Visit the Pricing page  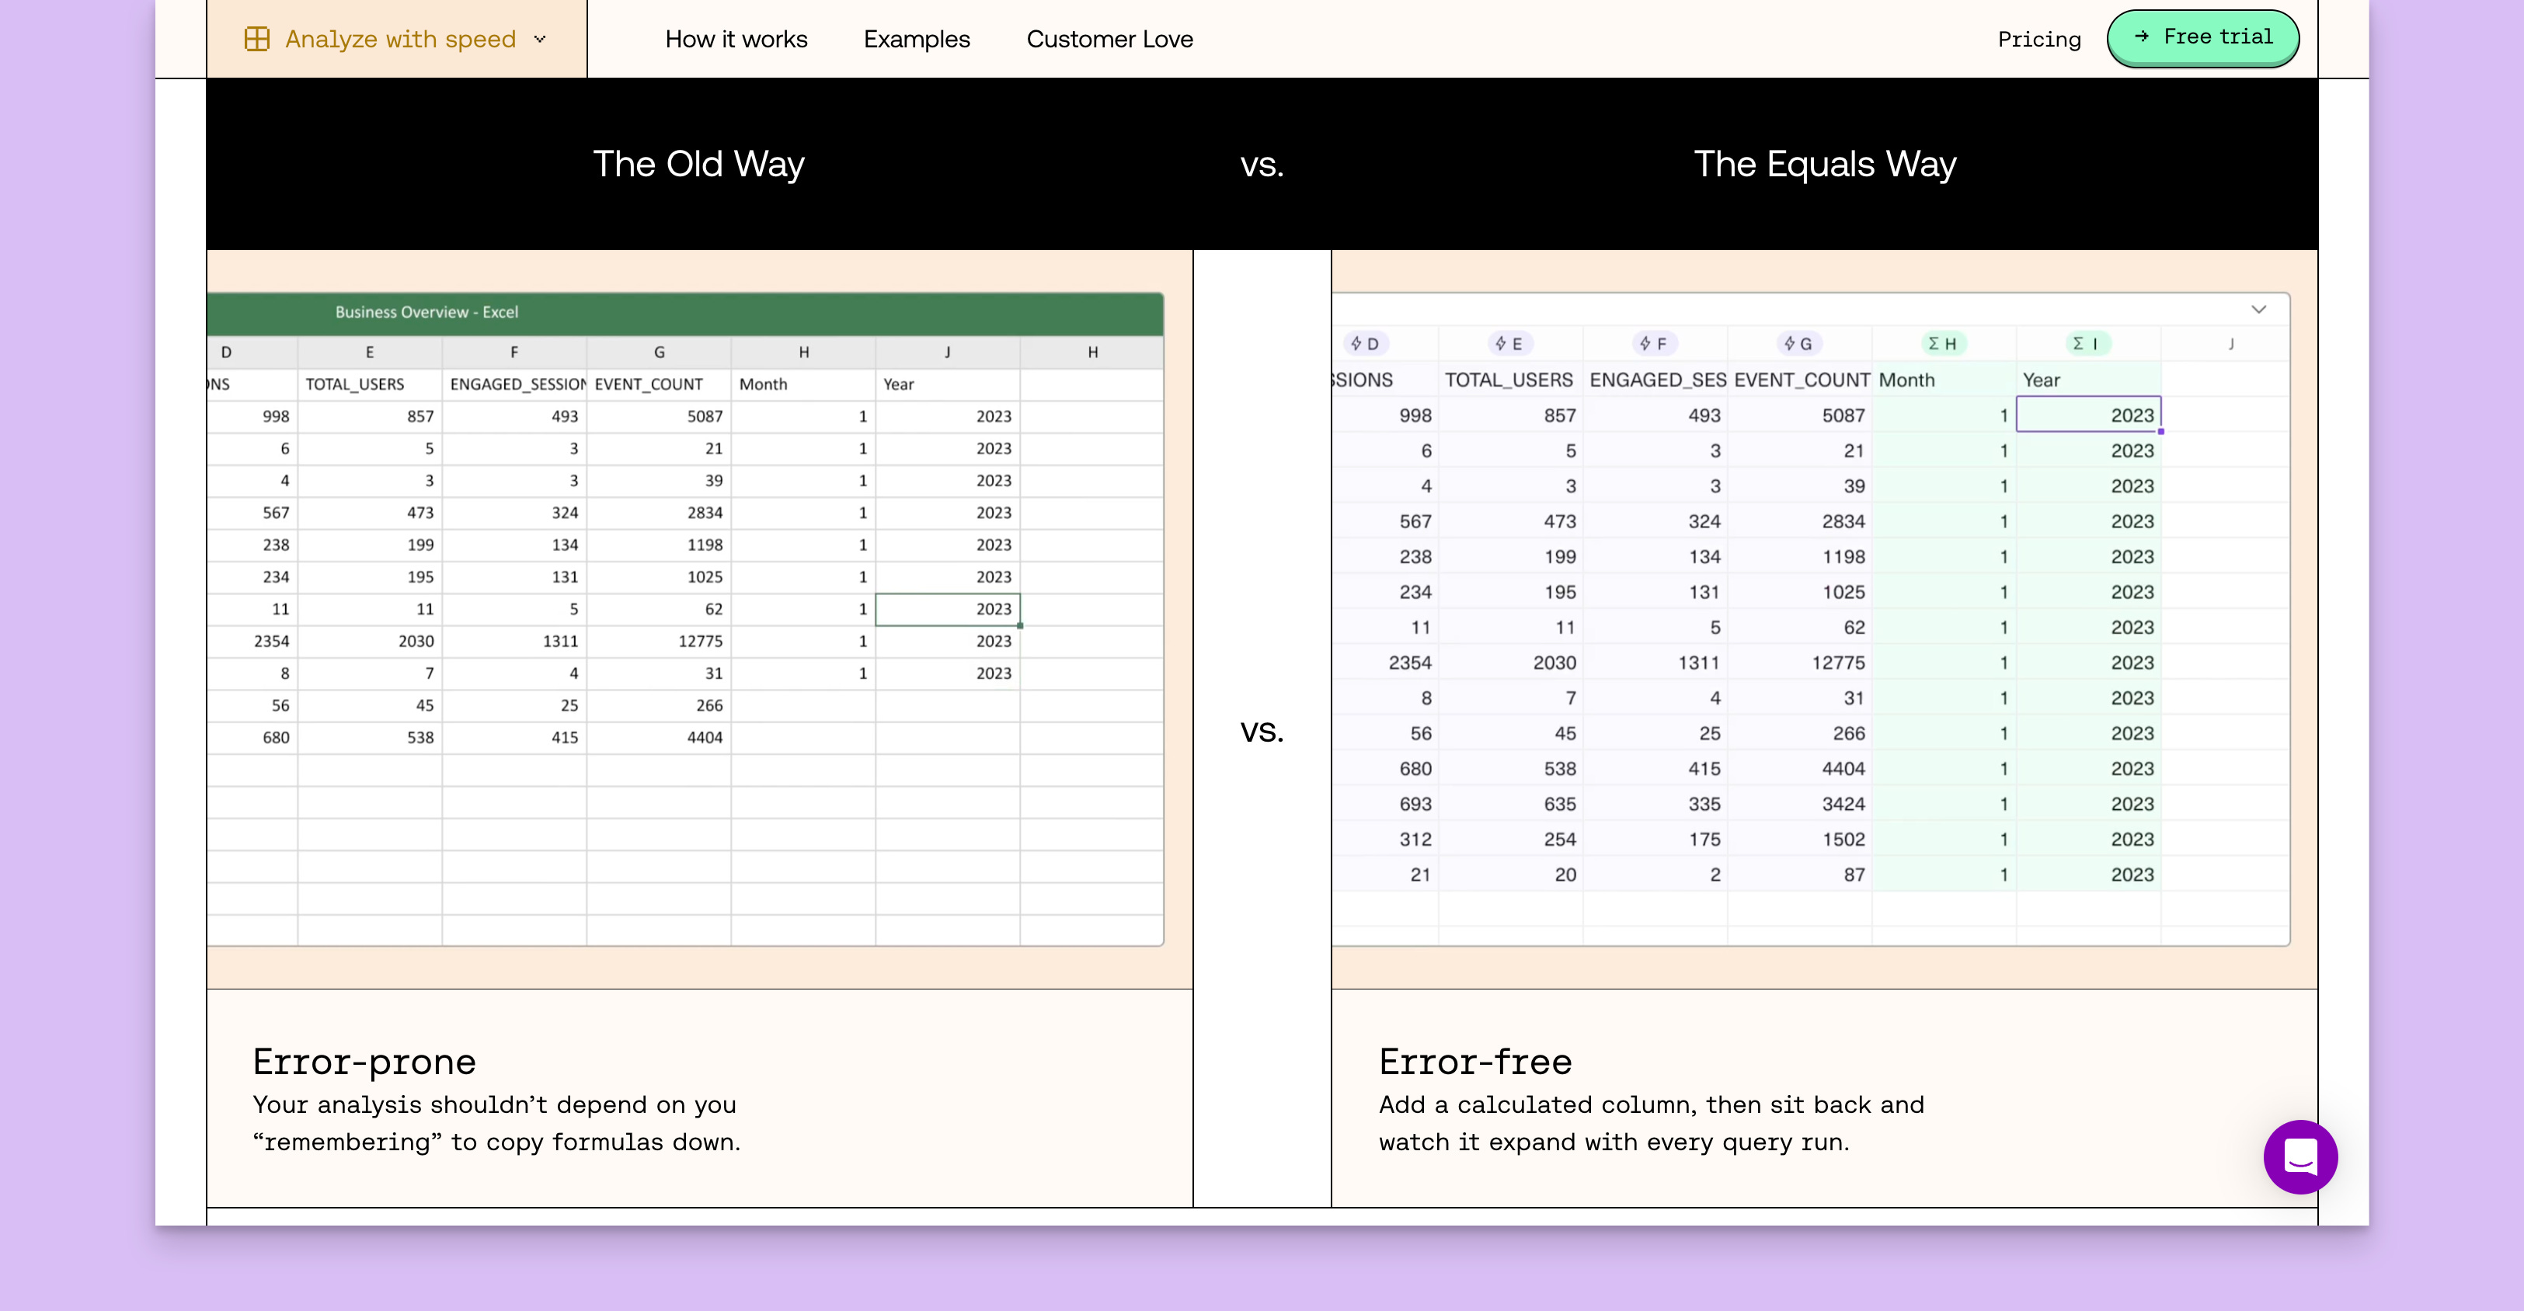click(x=2039, y=39)
